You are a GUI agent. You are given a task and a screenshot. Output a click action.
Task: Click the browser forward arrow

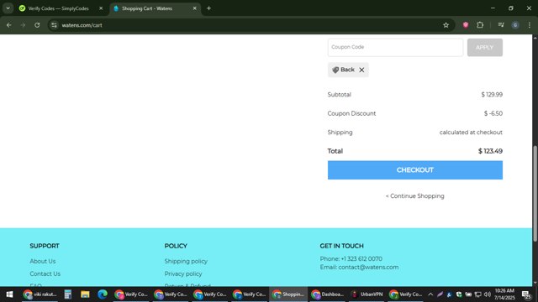23,25
